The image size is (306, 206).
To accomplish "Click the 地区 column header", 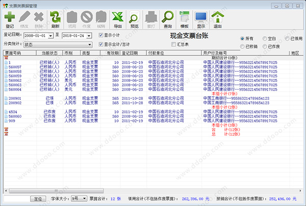I will pyautogui.click(x=296, y=53).
